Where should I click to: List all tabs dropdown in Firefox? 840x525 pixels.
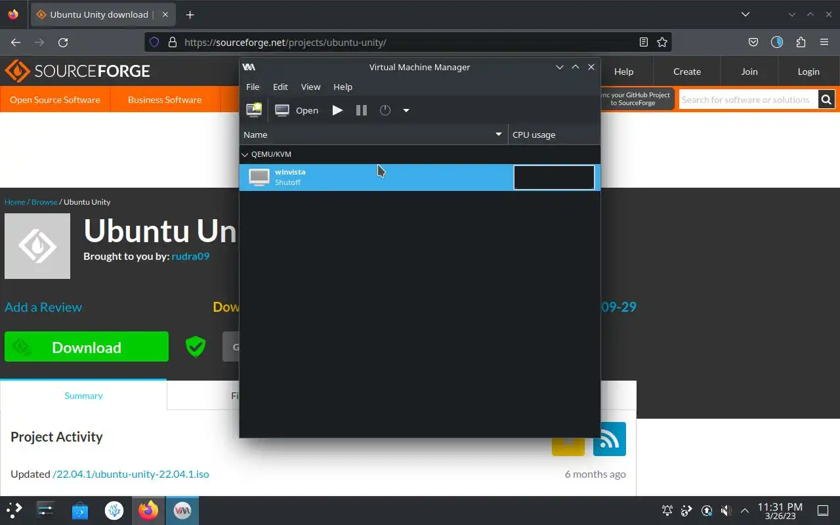coord(745,14)
